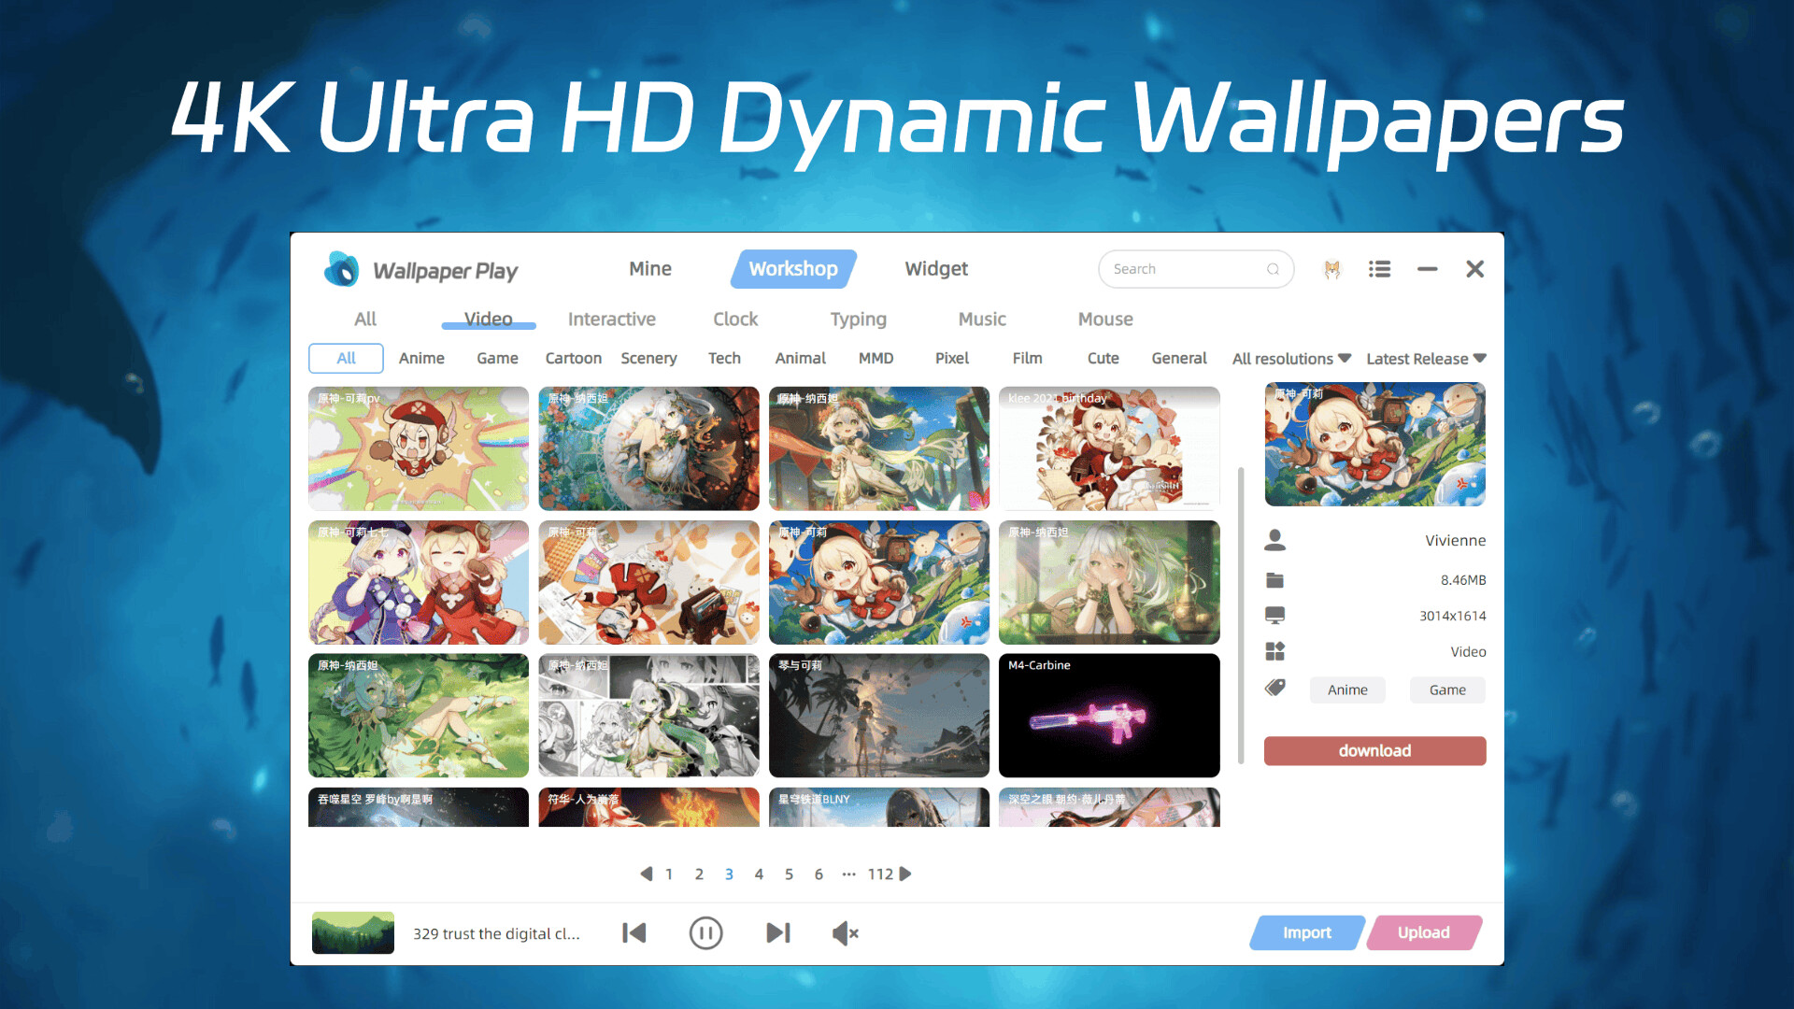Toggle the All category filter pill
This screenshot has width=1794, height=1009.
[346, 358]
